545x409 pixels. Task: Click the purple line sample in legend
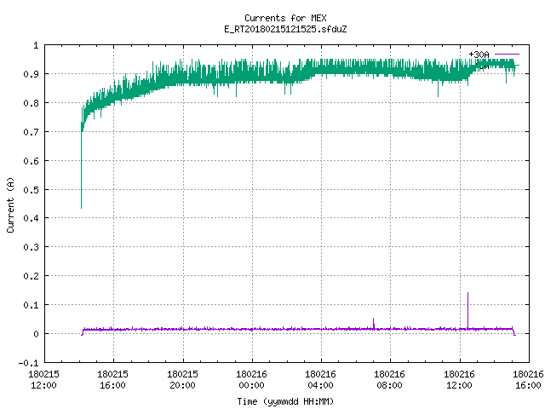507,55
